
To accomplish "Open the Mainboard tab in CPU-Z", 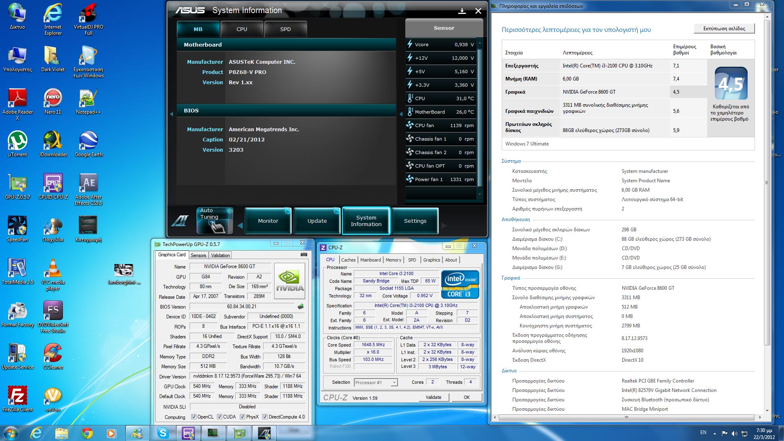I will click(370, 260).
